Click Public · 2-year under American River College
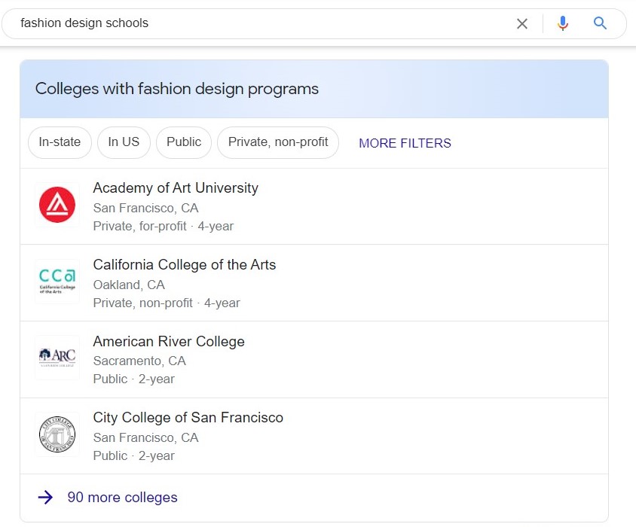636x527 pixels. pyautogui.click(x=134, y=379)
